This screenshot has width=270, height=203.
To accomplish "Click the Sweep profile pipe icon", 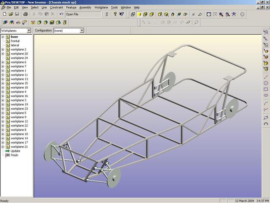I will pyautogui.click(x=24, y=22).
